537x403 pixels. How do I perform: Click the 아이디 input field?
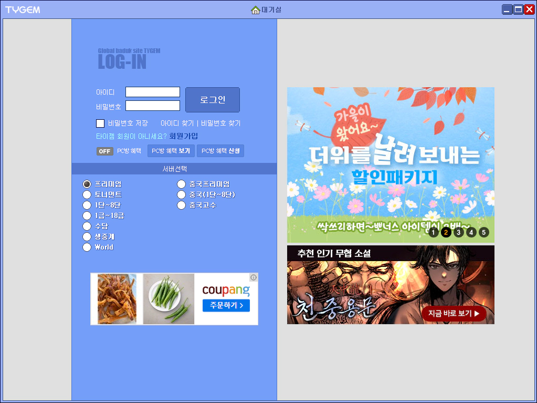tap(152, 91)
